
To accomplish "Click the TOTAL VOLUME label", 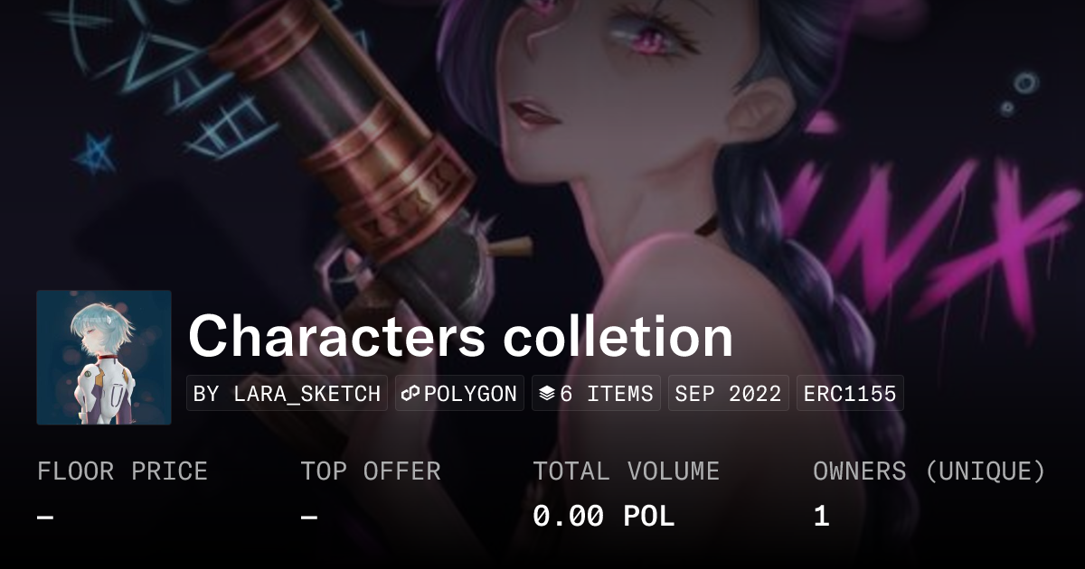I will point(627,471).
